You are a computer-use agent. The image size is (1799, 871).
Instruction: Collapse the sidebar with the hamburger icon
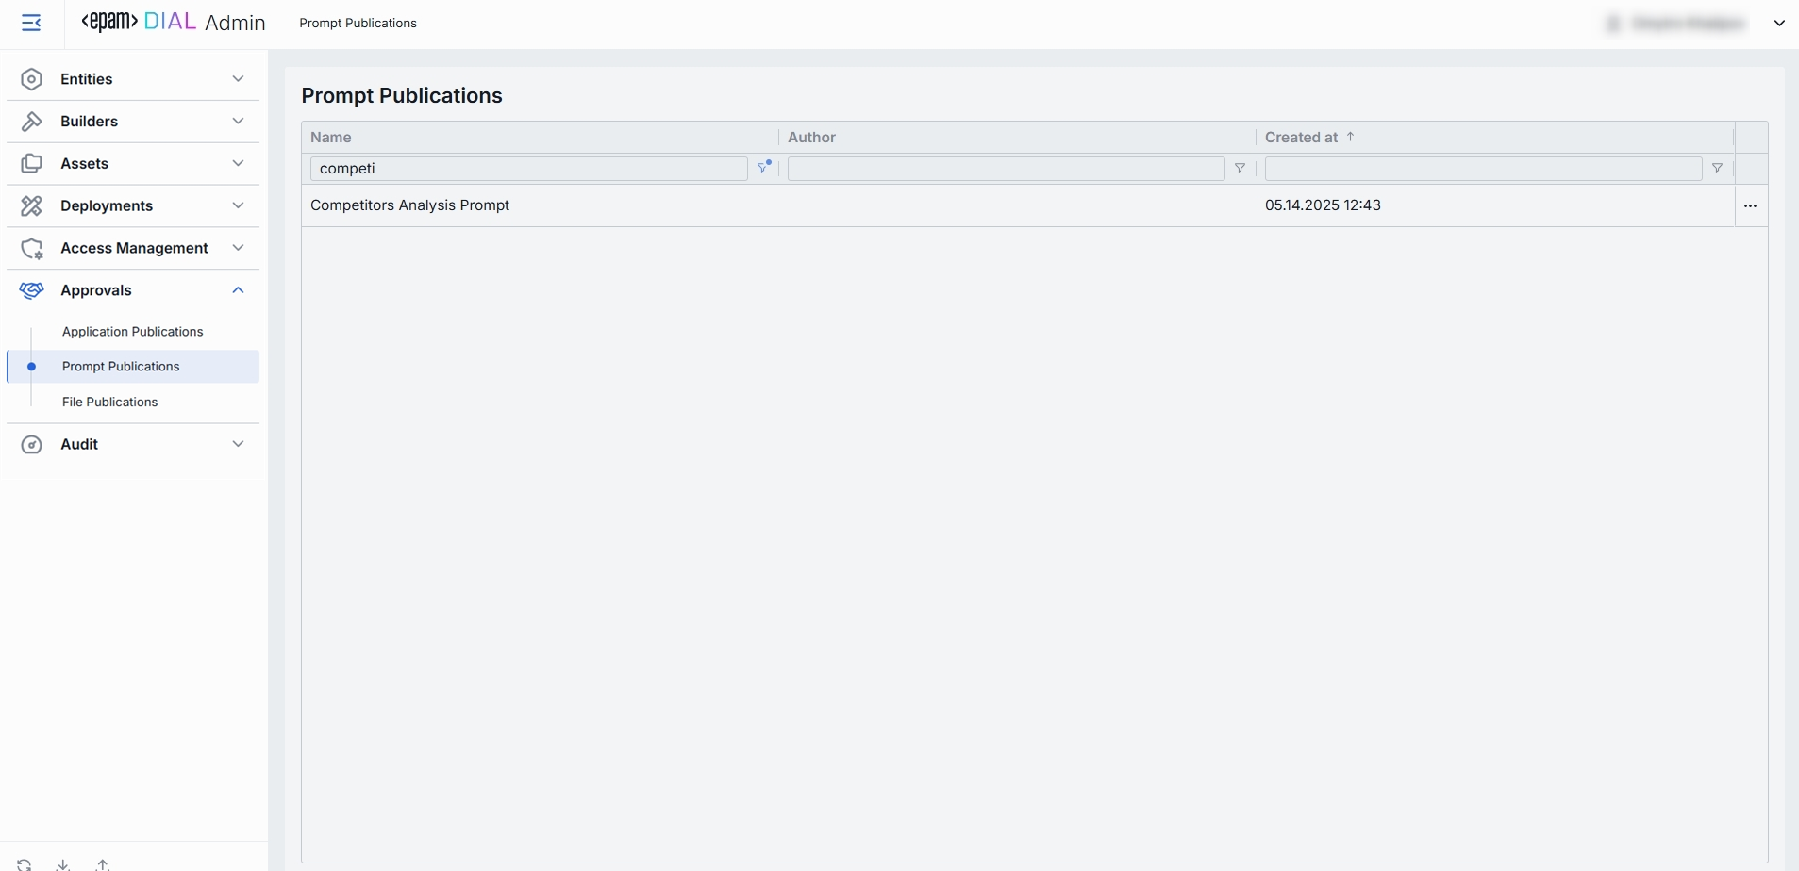pos(31,23)
